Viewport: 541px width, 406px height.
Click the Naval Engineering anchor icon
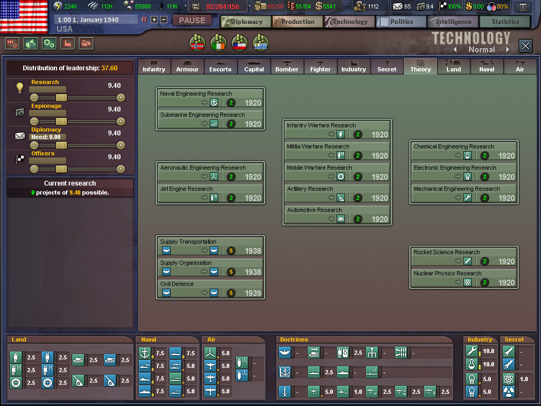click(x=214, y=103)
